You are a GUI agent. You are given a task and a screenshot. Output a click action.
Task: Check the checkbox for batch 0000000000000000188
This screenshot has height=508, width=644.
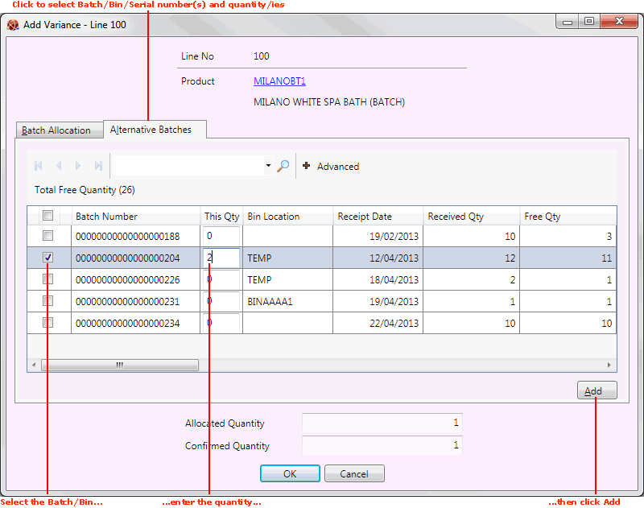click(x=47, y=235)
